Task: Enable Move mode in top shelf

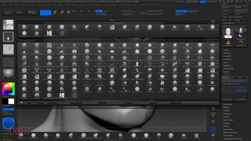Action: [x=55, y=13]
